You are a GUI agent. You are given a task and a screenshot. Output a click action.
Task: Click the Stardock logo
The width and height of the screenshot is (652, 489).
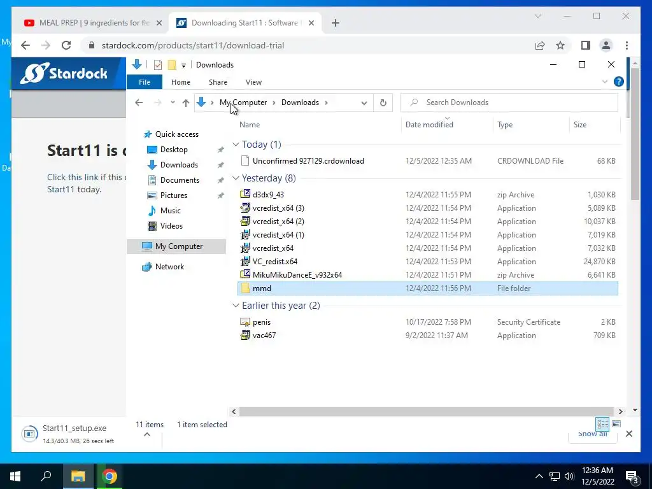tap(64, 73)
